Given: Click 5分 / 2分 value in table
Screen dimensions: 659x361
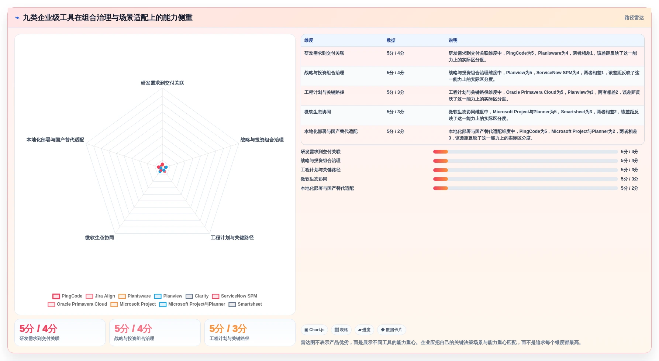Looking at the screenshot, I should tap(396, 131).
